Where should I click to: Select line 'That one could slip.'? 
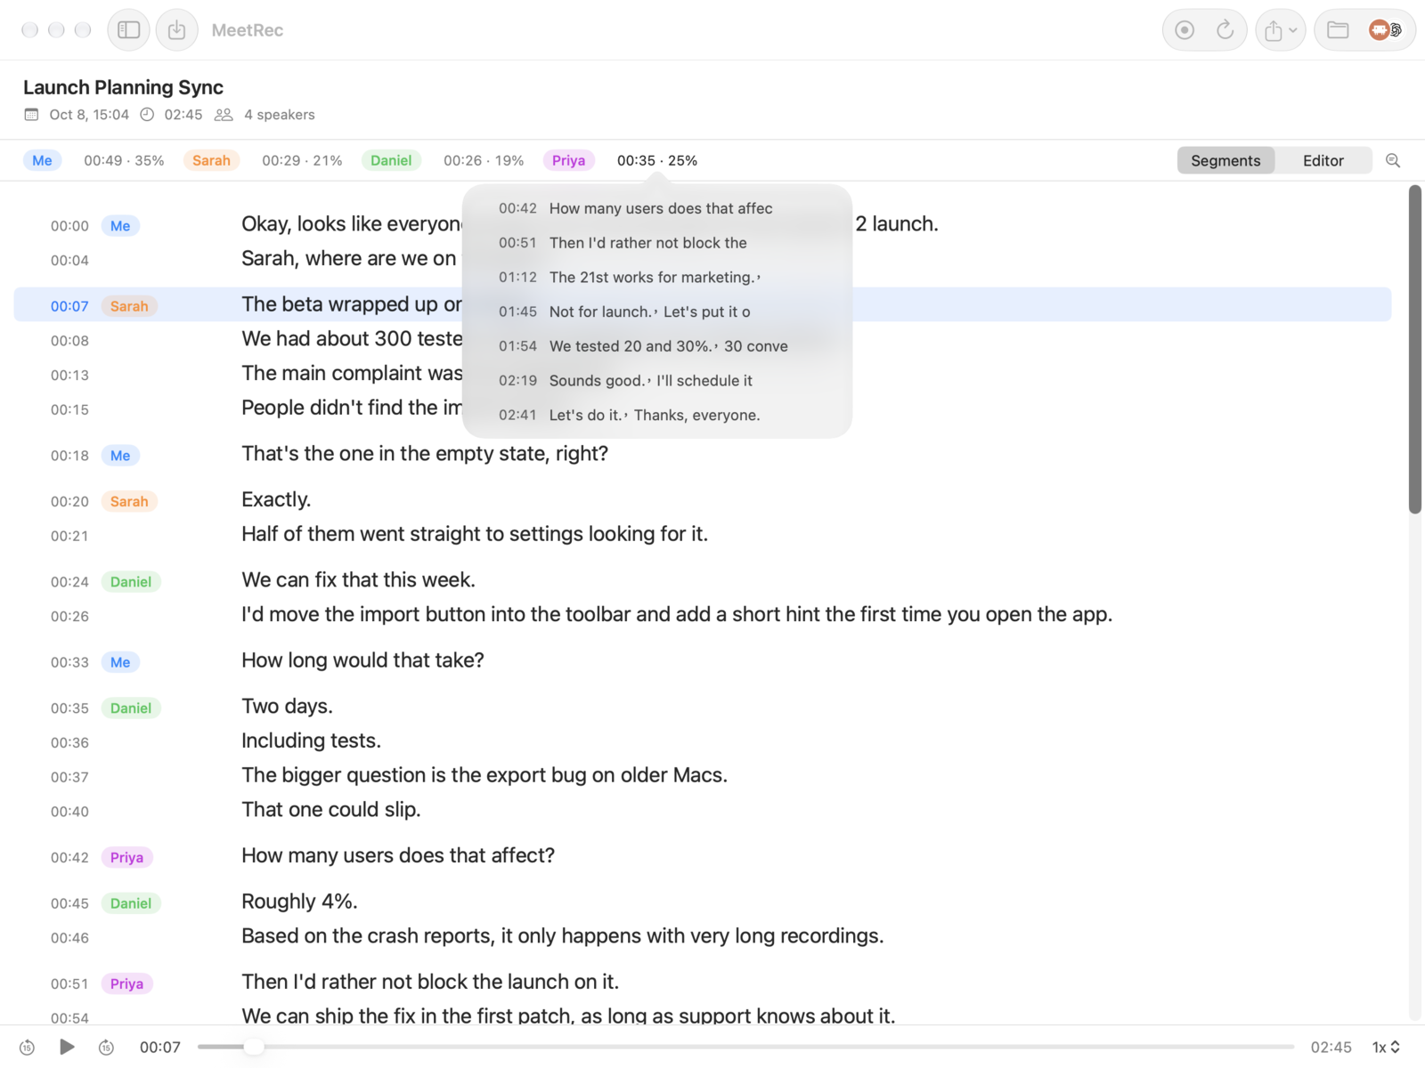(330, 810)
